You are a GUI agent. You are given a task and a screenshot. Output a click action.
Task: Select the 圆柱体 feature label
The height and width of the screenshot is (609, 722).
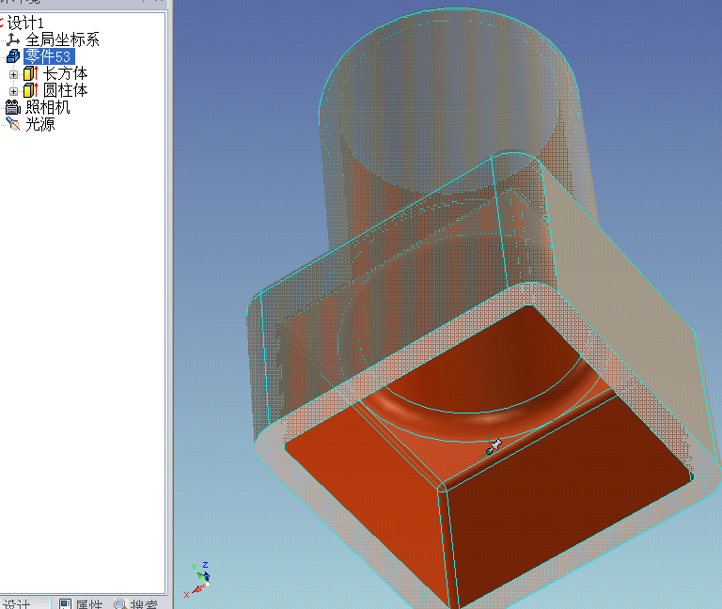tap(66, 90)
